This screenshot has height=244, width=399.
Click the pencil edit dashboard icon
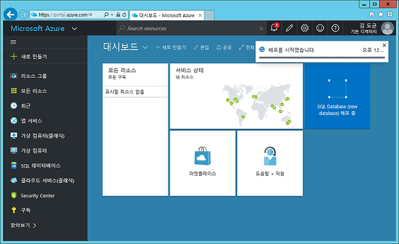pos(289,28)
